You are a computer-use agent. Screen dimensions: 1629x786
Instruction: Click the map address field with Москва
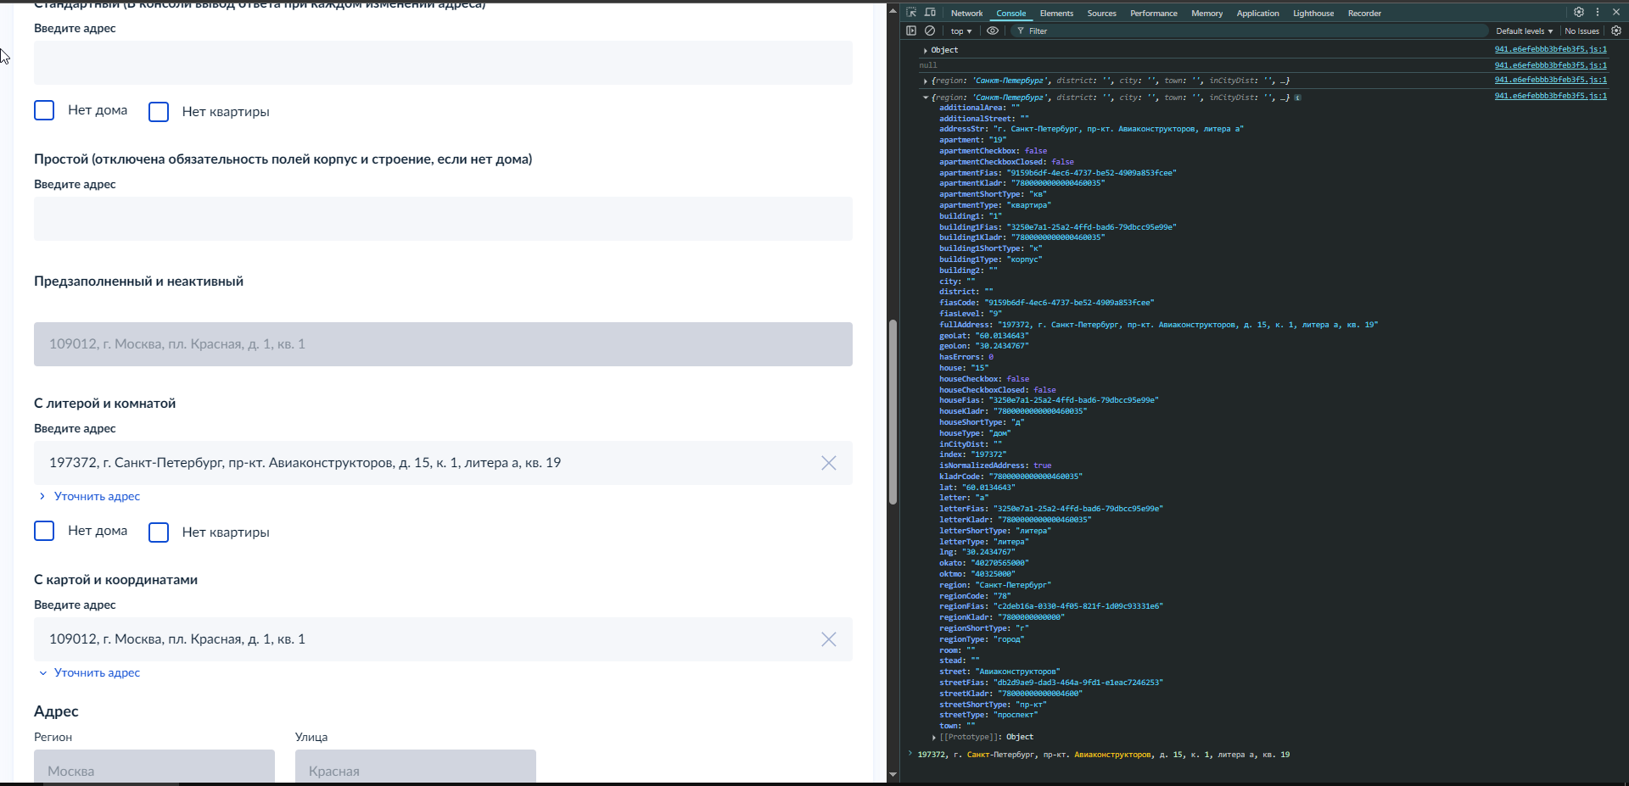pyautogui.click(x=443, y=639)
